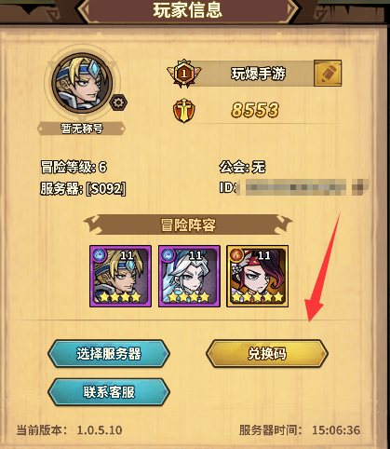Image resolution: width=390 pixels, height=449 pixels.
Task: Click the 玩家信息 title banner
Action: coord(188,10)
